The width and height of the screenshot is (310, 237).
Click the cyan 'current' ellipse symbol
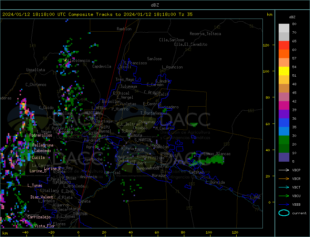[x=284, y=213]
